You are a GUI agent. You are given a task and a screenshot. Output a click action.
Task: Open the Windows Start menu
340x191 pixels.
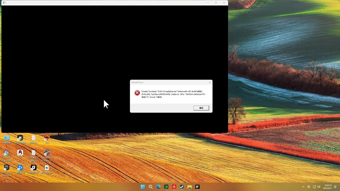click(143, 187)
